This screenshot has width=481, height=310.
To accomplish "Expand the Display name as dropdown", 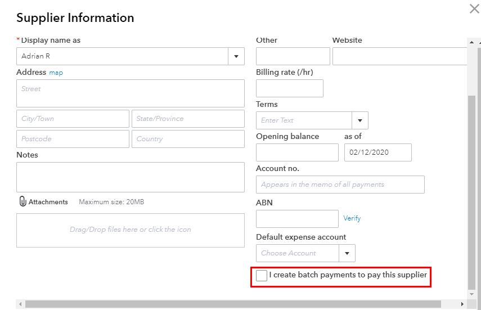I will click(x=236, y=56).
